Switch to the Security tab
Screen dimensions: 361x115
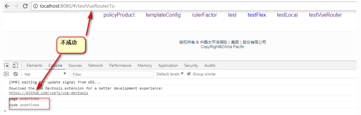(x=191, y=65)
